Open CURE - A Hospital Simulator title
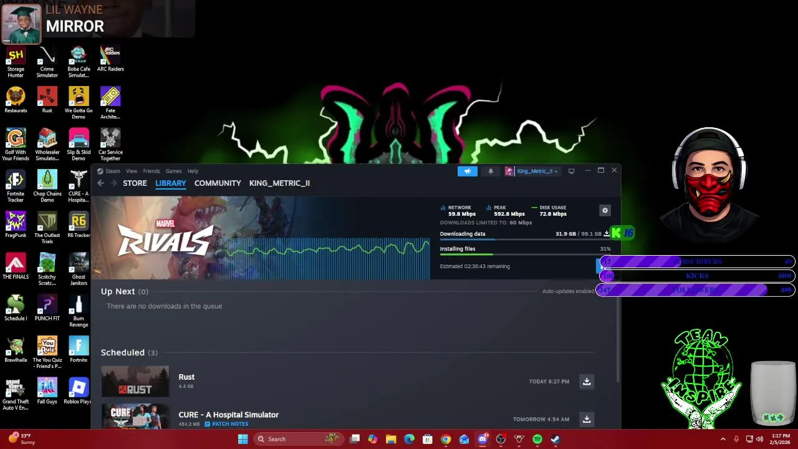798x449 pixels. tap(228, 415)
